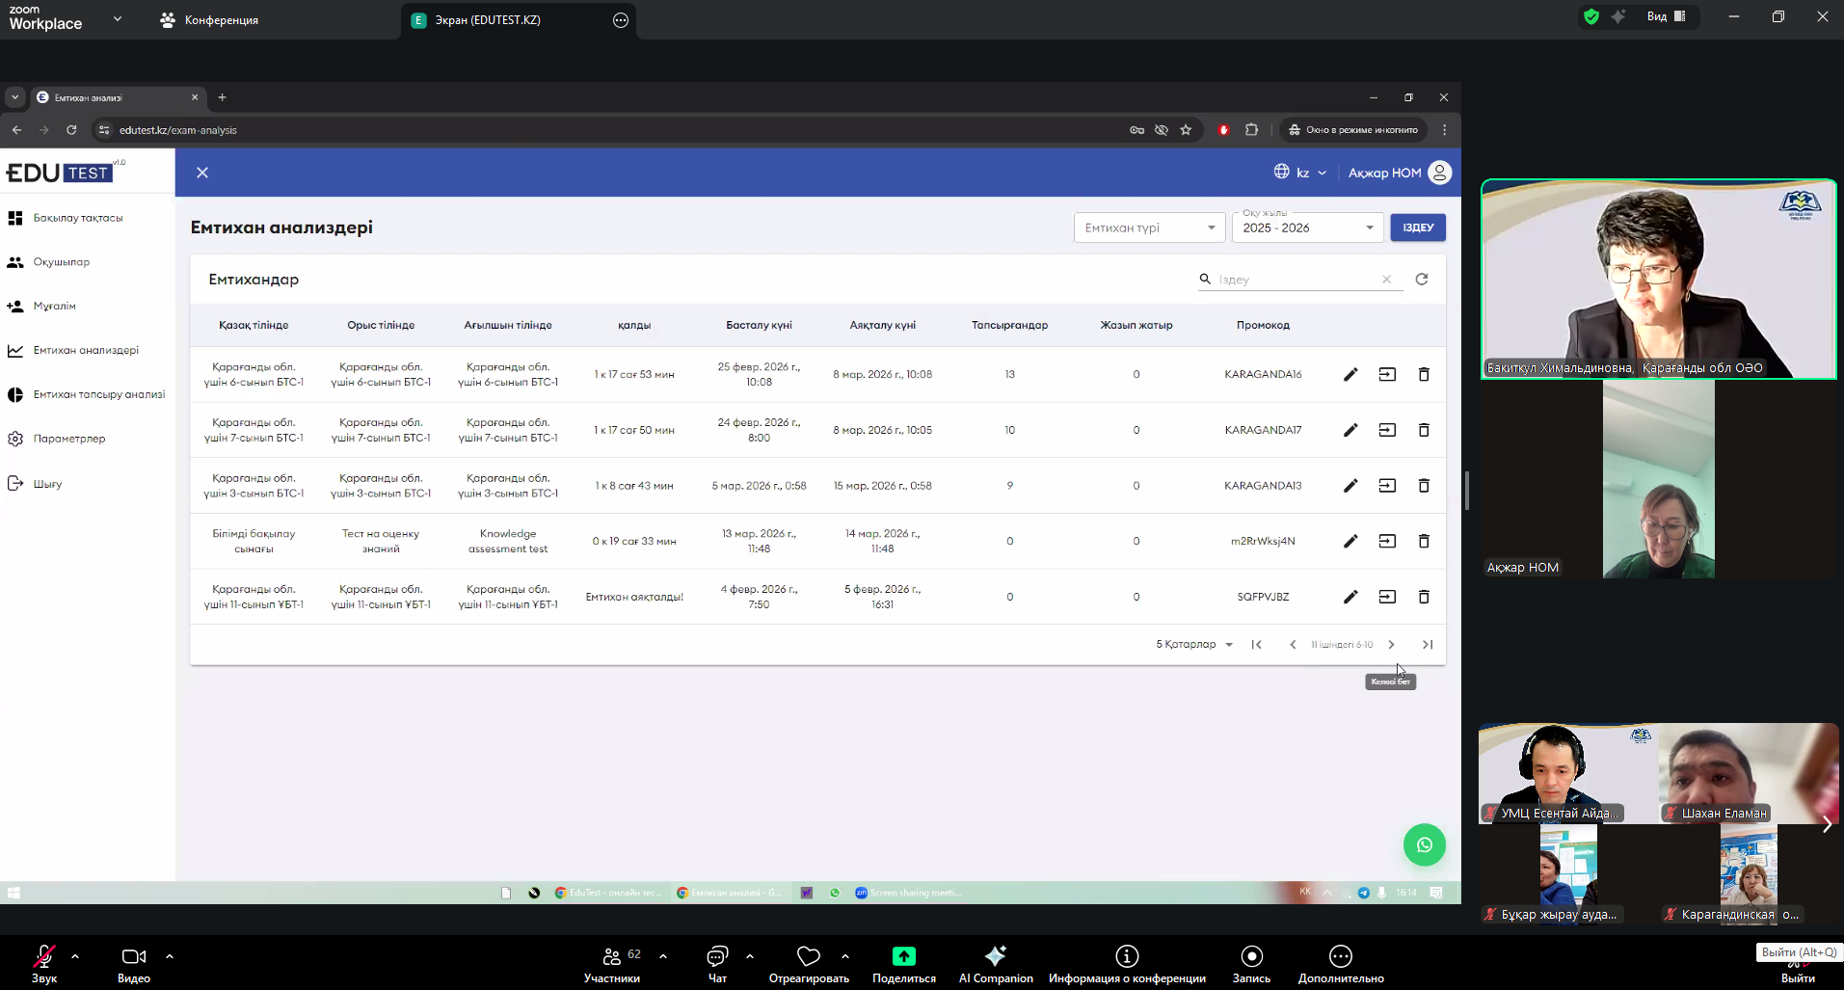Open the 5 Қатарлар rows-per-page dropdown
Screen dimensions: 1844x990
coord(1194,645)
